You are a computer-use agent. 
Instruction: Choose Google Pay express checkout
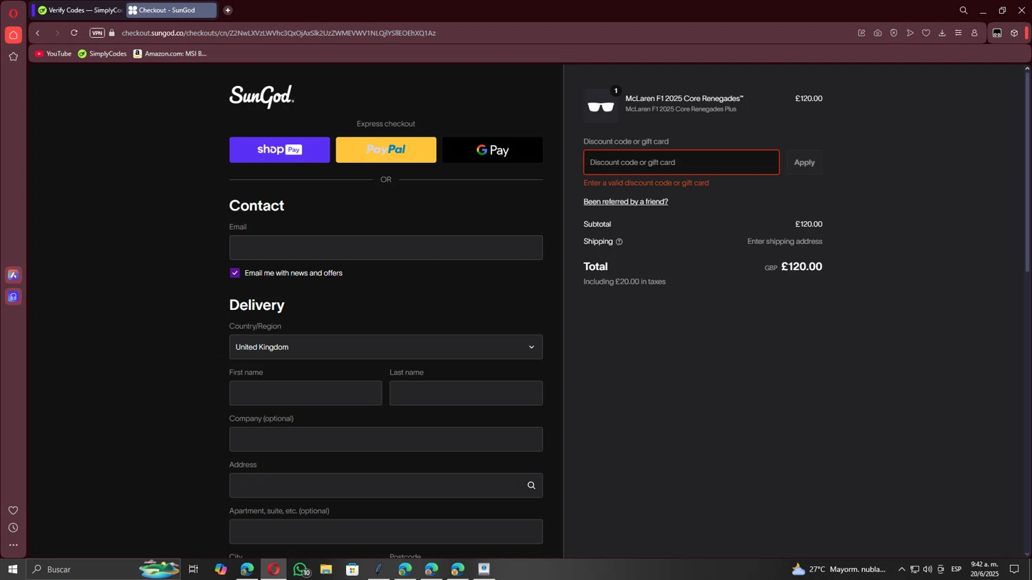point(493,150)
